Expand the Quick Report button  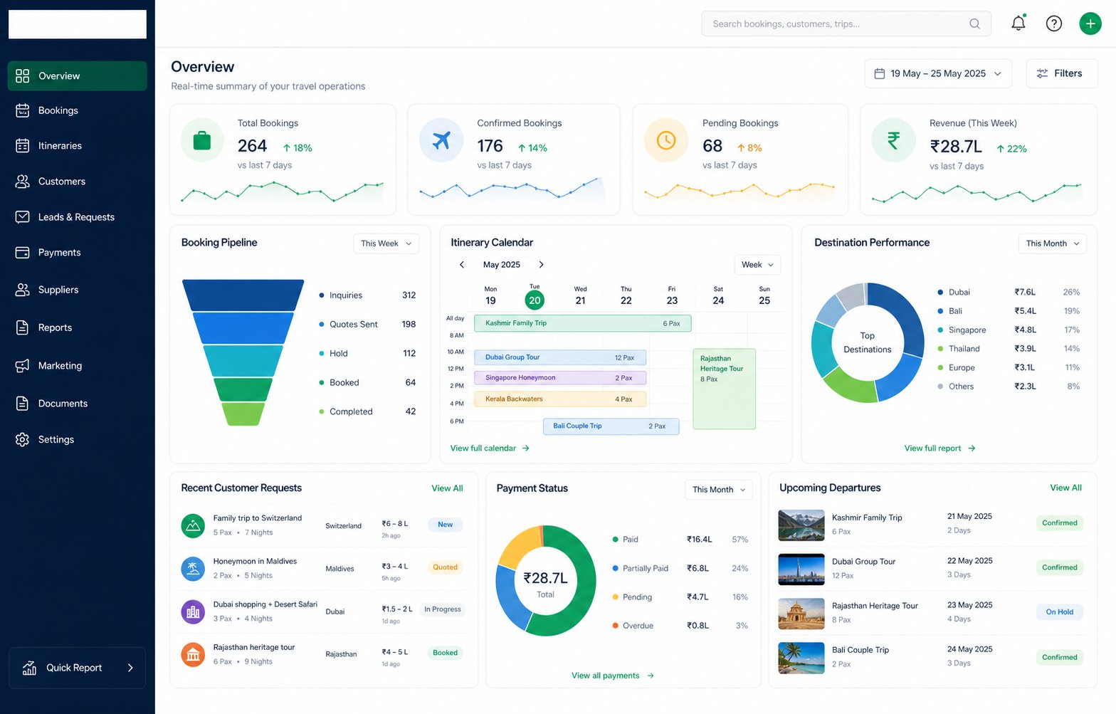[77, 668]
